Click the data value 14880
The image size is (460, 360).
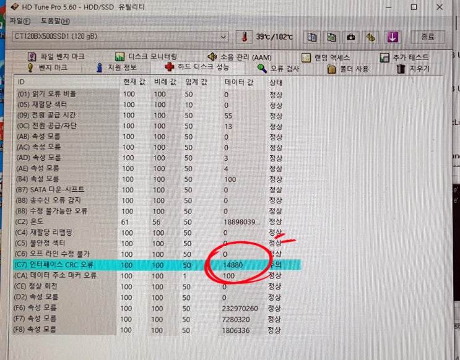tap(233, 265)
